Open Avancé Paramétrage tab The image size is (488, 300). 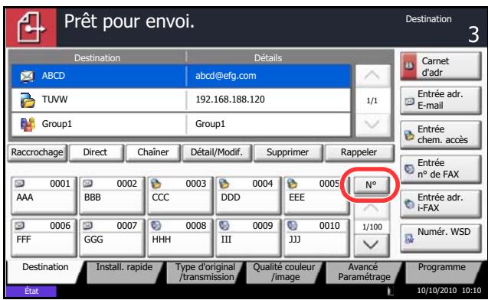(364, 272)
